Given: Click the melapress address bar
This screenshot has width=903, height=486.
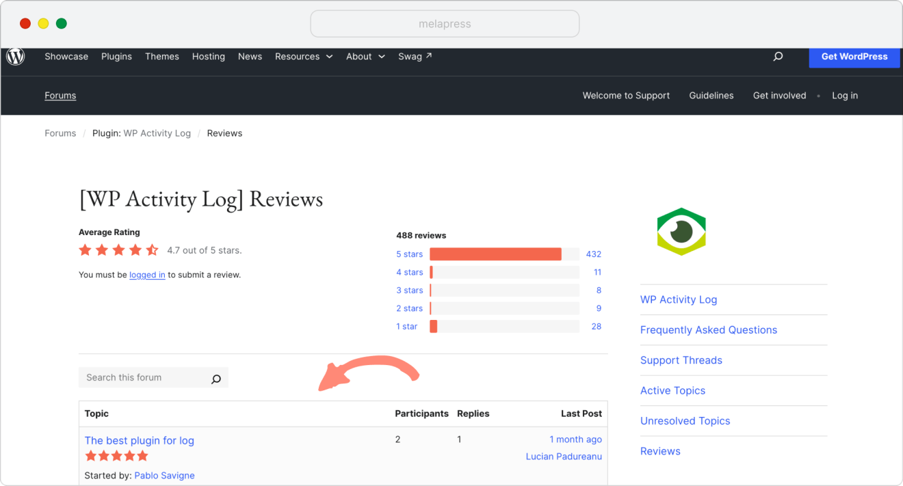Looking at the screenshot, I should pos(445,24).
